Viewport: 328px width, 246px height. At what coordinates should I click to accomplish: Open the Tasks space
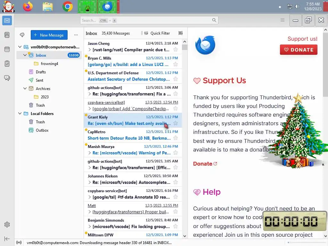tap(7, 64)
